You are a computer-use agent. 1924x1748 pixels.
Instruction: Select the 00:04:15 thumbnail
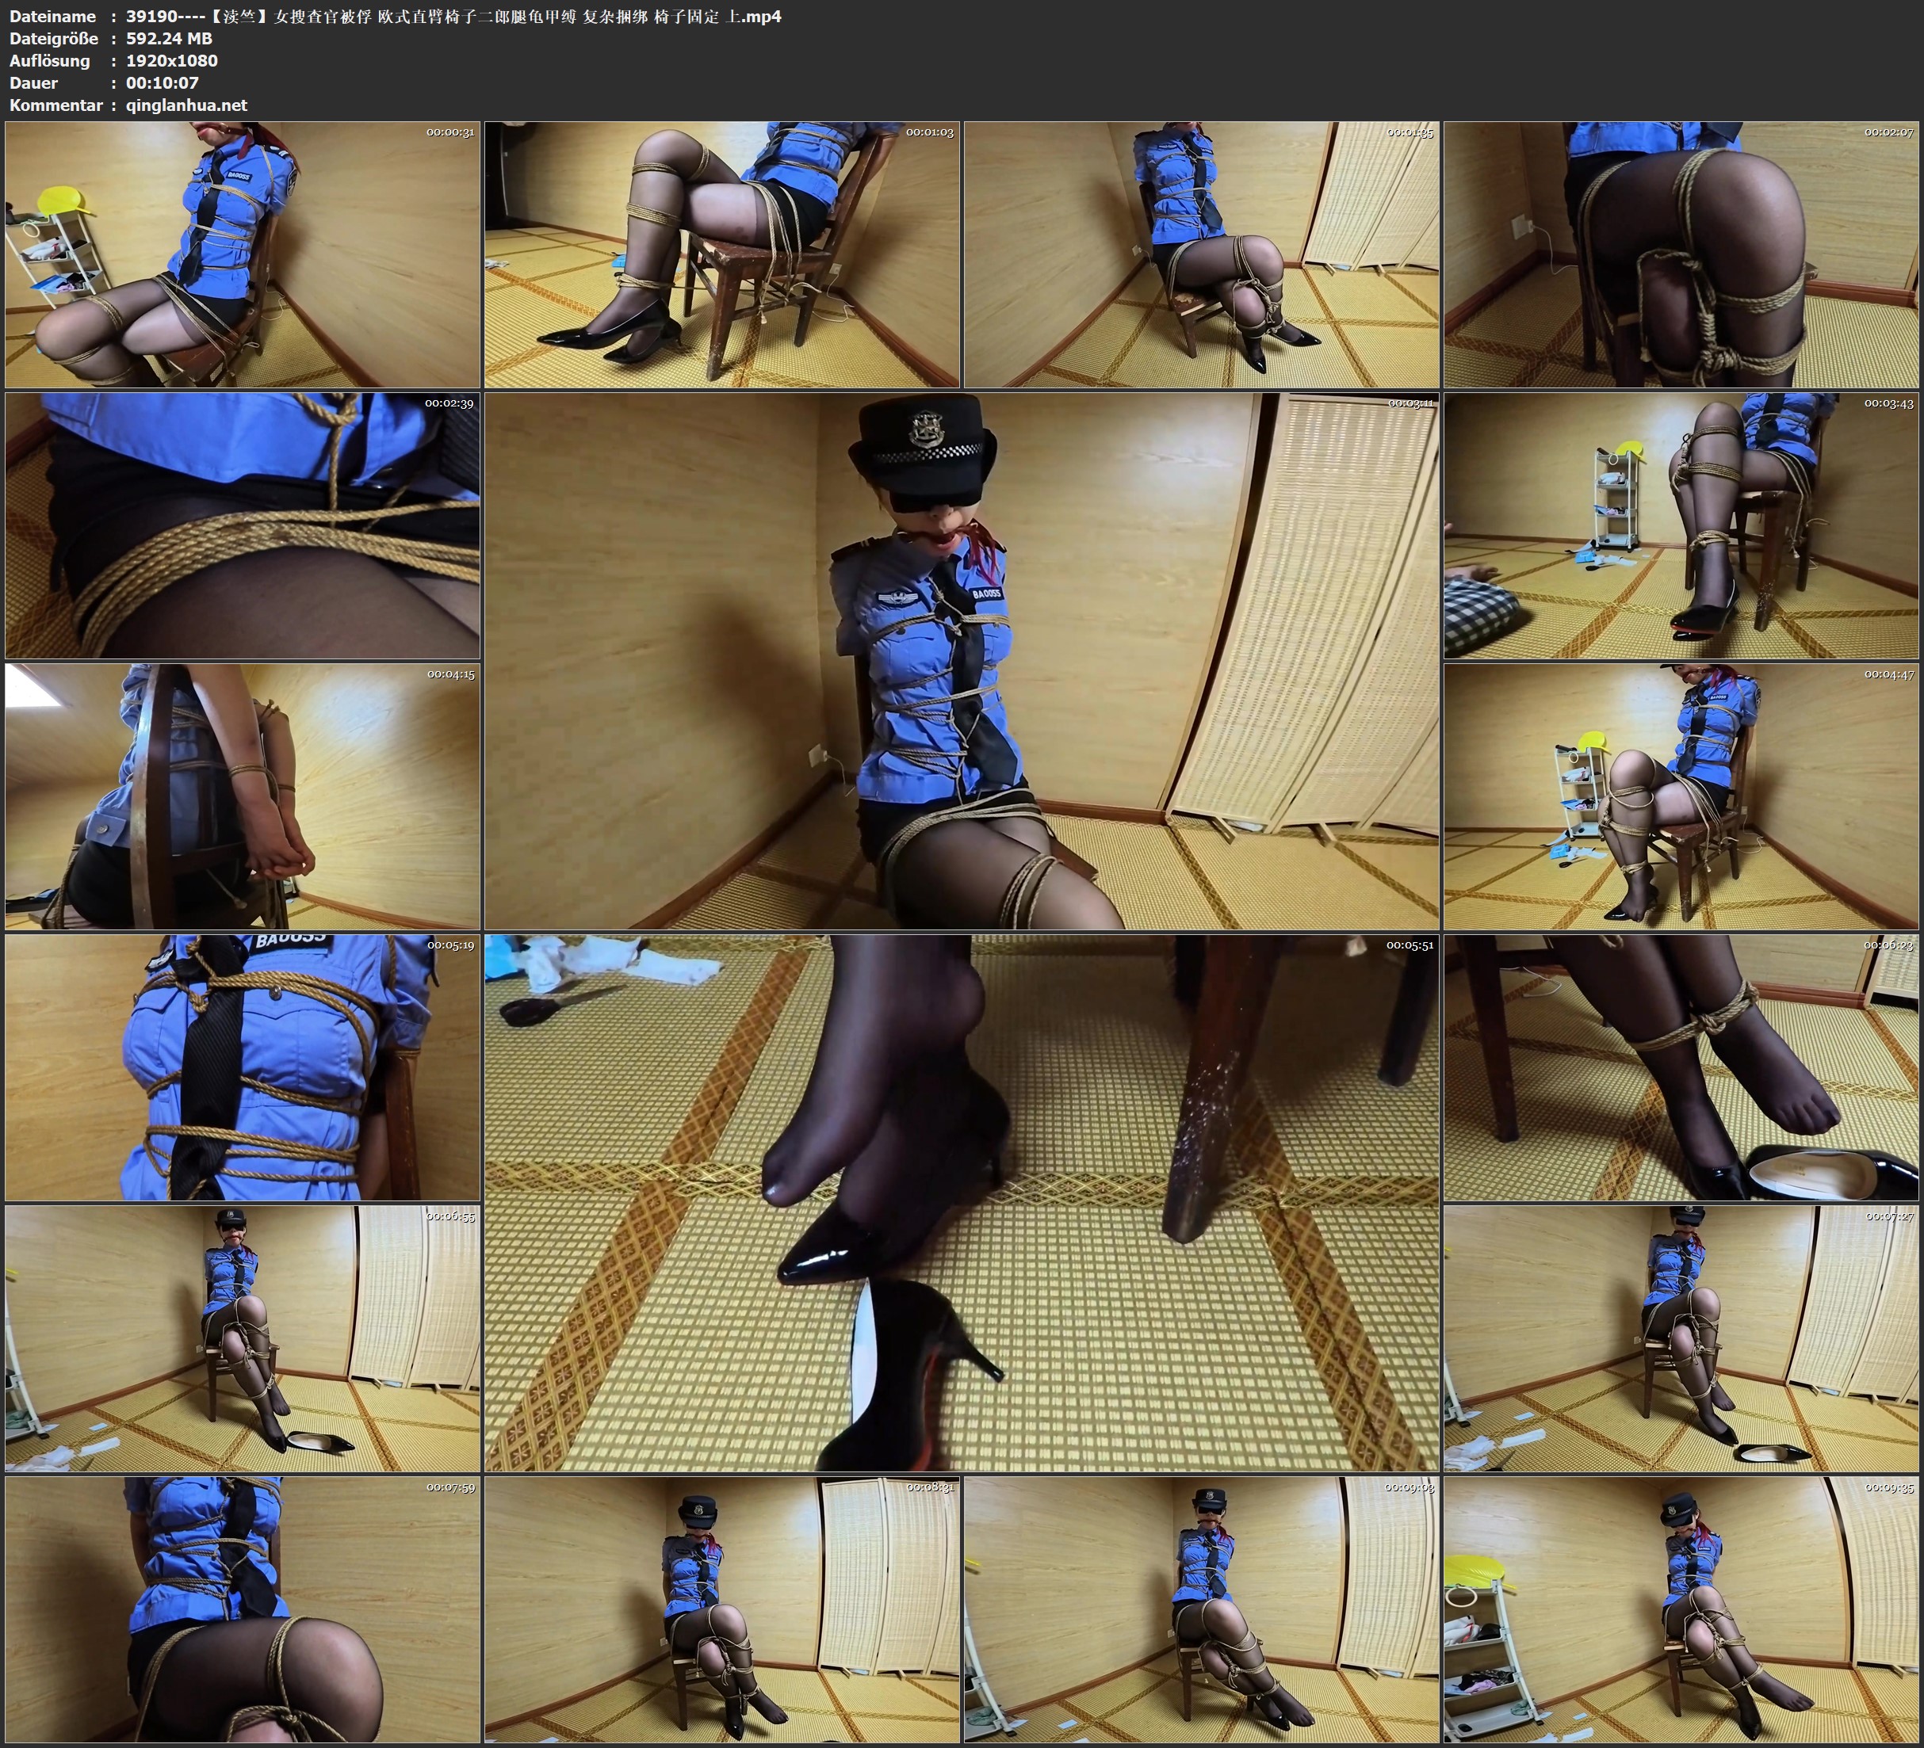(x=243, y=796)
